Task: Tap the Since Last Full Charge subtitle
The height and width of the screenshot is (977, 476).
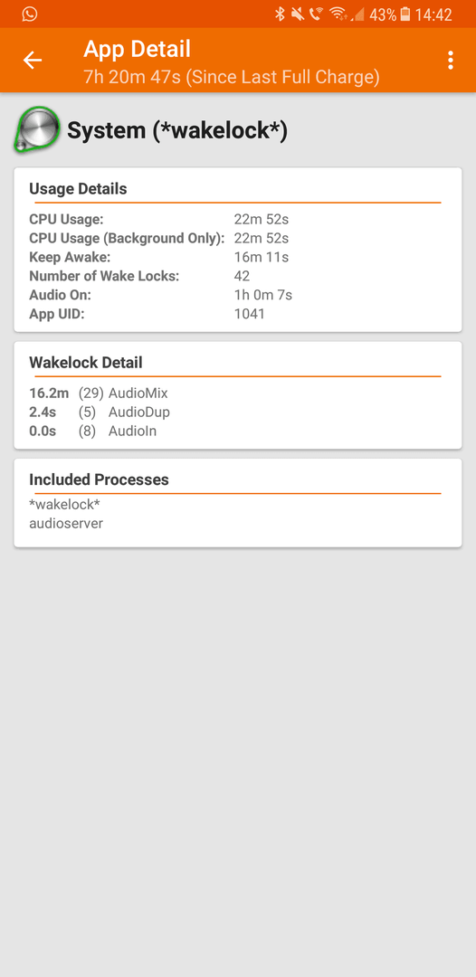Action: 231,77
